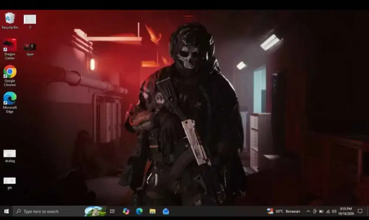The image size is (369, 220).
Task: Open the network connections tray icon
Action: (x=328, y=211)
